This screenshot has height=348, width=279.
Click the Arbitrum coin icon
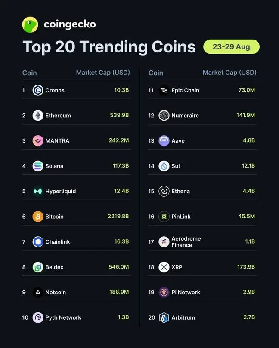164,317
